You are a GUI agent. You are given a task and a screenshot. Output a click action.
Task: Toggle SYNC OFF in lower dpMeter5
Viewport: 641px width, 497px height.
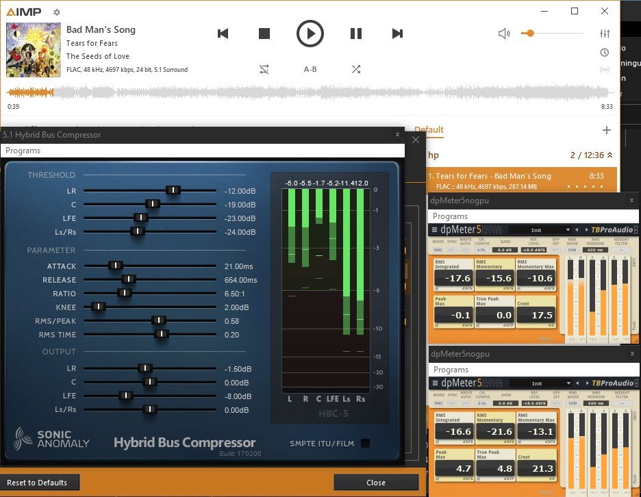[x=453, y=403]
